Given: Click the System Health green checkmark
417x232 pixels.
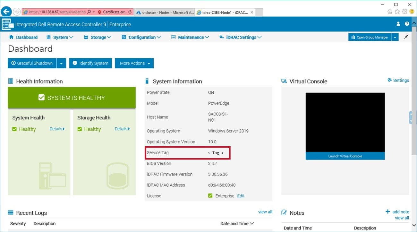Looking at the screenshot, I should pyautogui.click(x=14, y=129).
